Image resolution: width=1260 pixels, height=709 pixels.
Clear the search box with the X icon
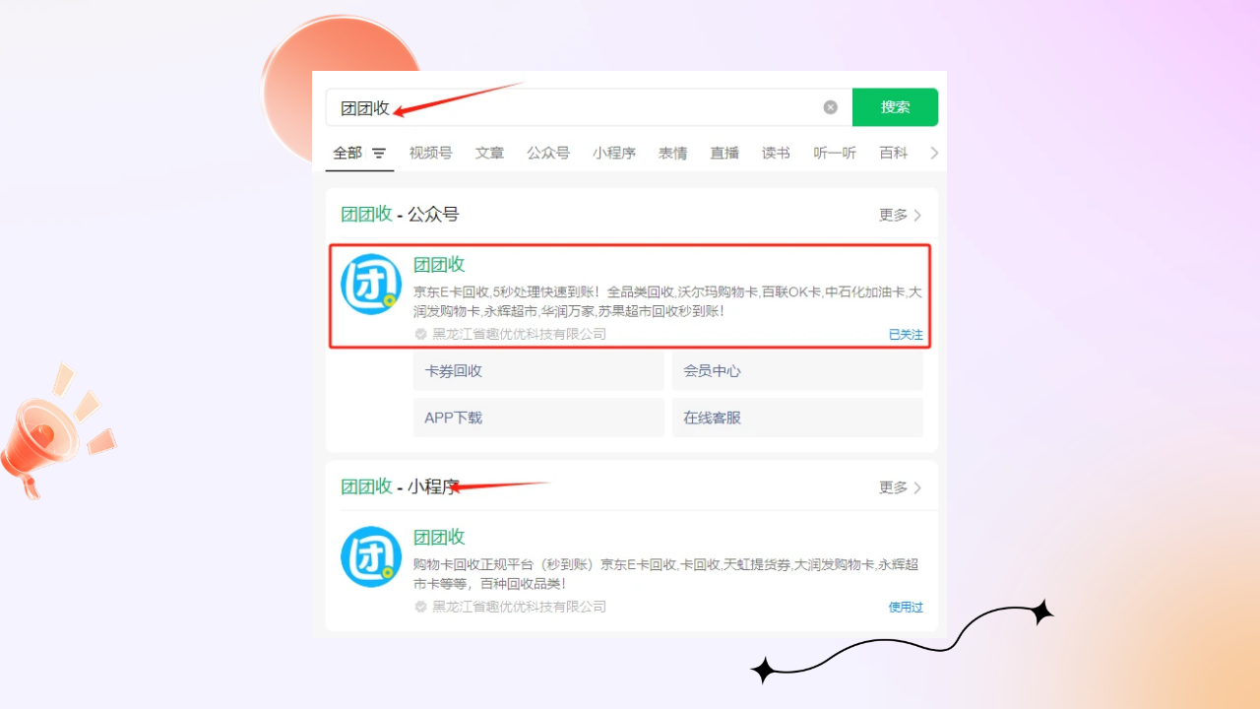click(x=831, y=107)
